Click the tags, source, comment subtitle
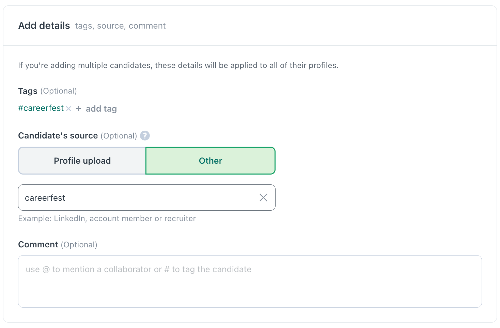 point(120,26)
